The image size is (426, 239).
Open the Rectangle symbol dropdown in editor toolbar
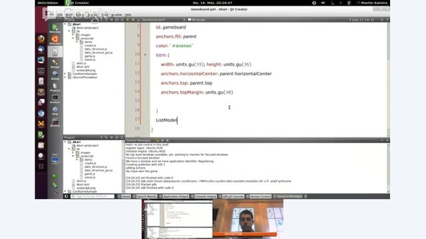[x=198, y=20]
